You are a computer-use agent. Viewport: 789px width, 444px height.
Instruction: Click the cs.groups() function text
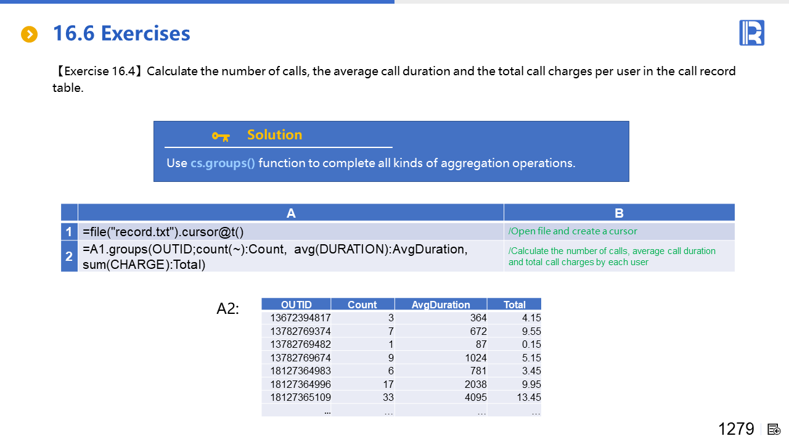[223, 163]
